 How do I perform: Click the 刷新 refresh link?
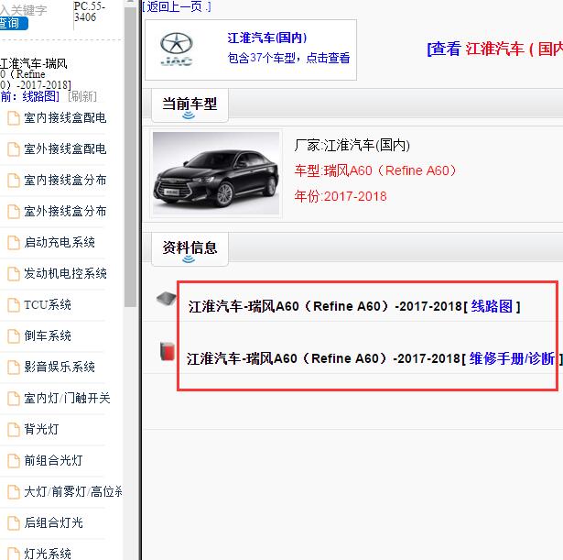click(x=82, y=96)
